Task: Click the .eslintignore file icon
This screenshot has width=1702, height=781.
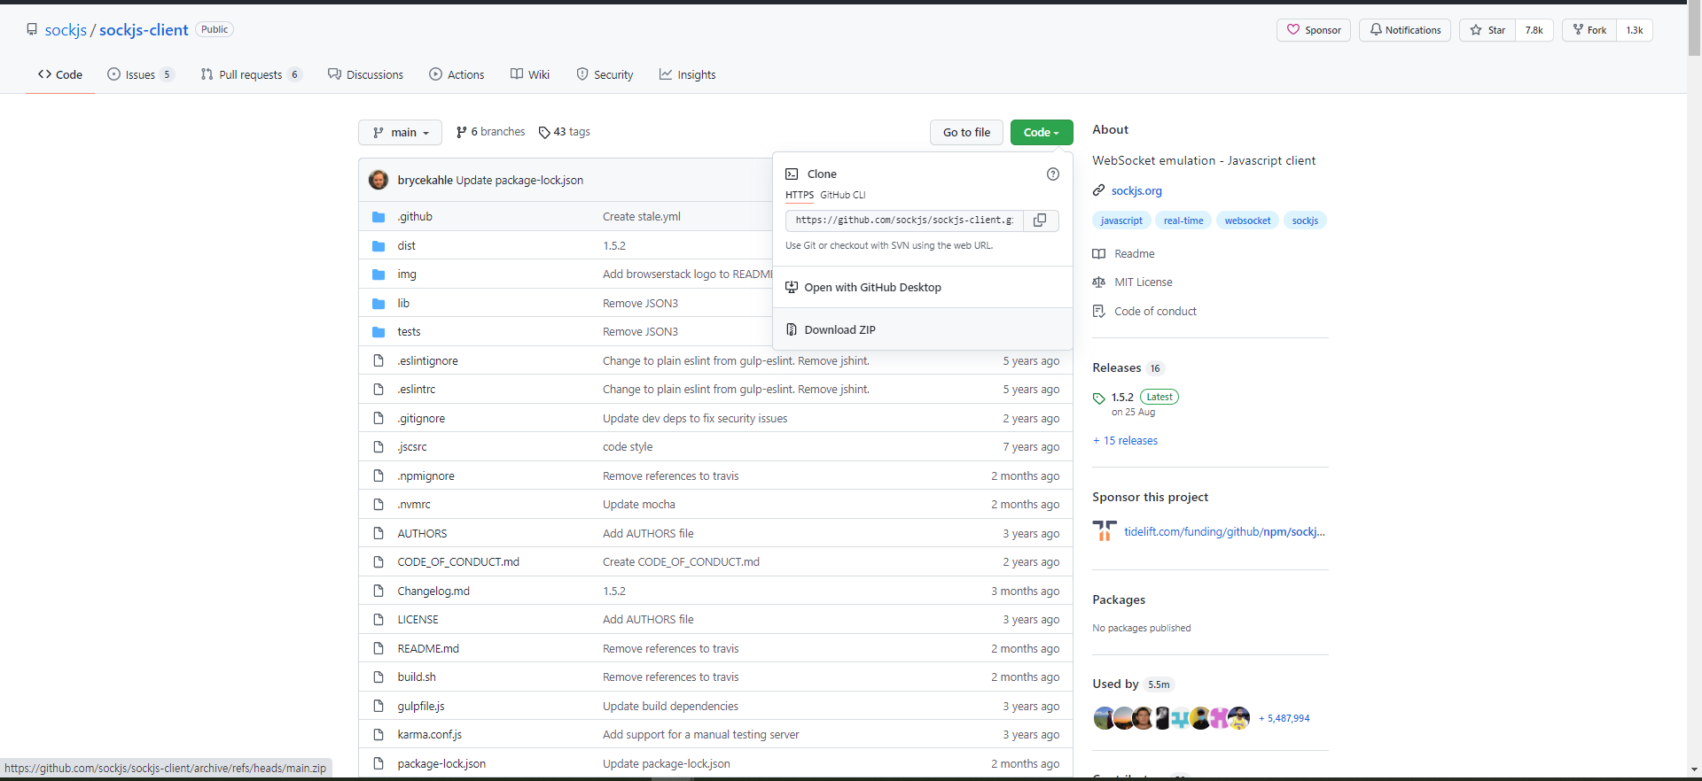Action: click(379, 361)
